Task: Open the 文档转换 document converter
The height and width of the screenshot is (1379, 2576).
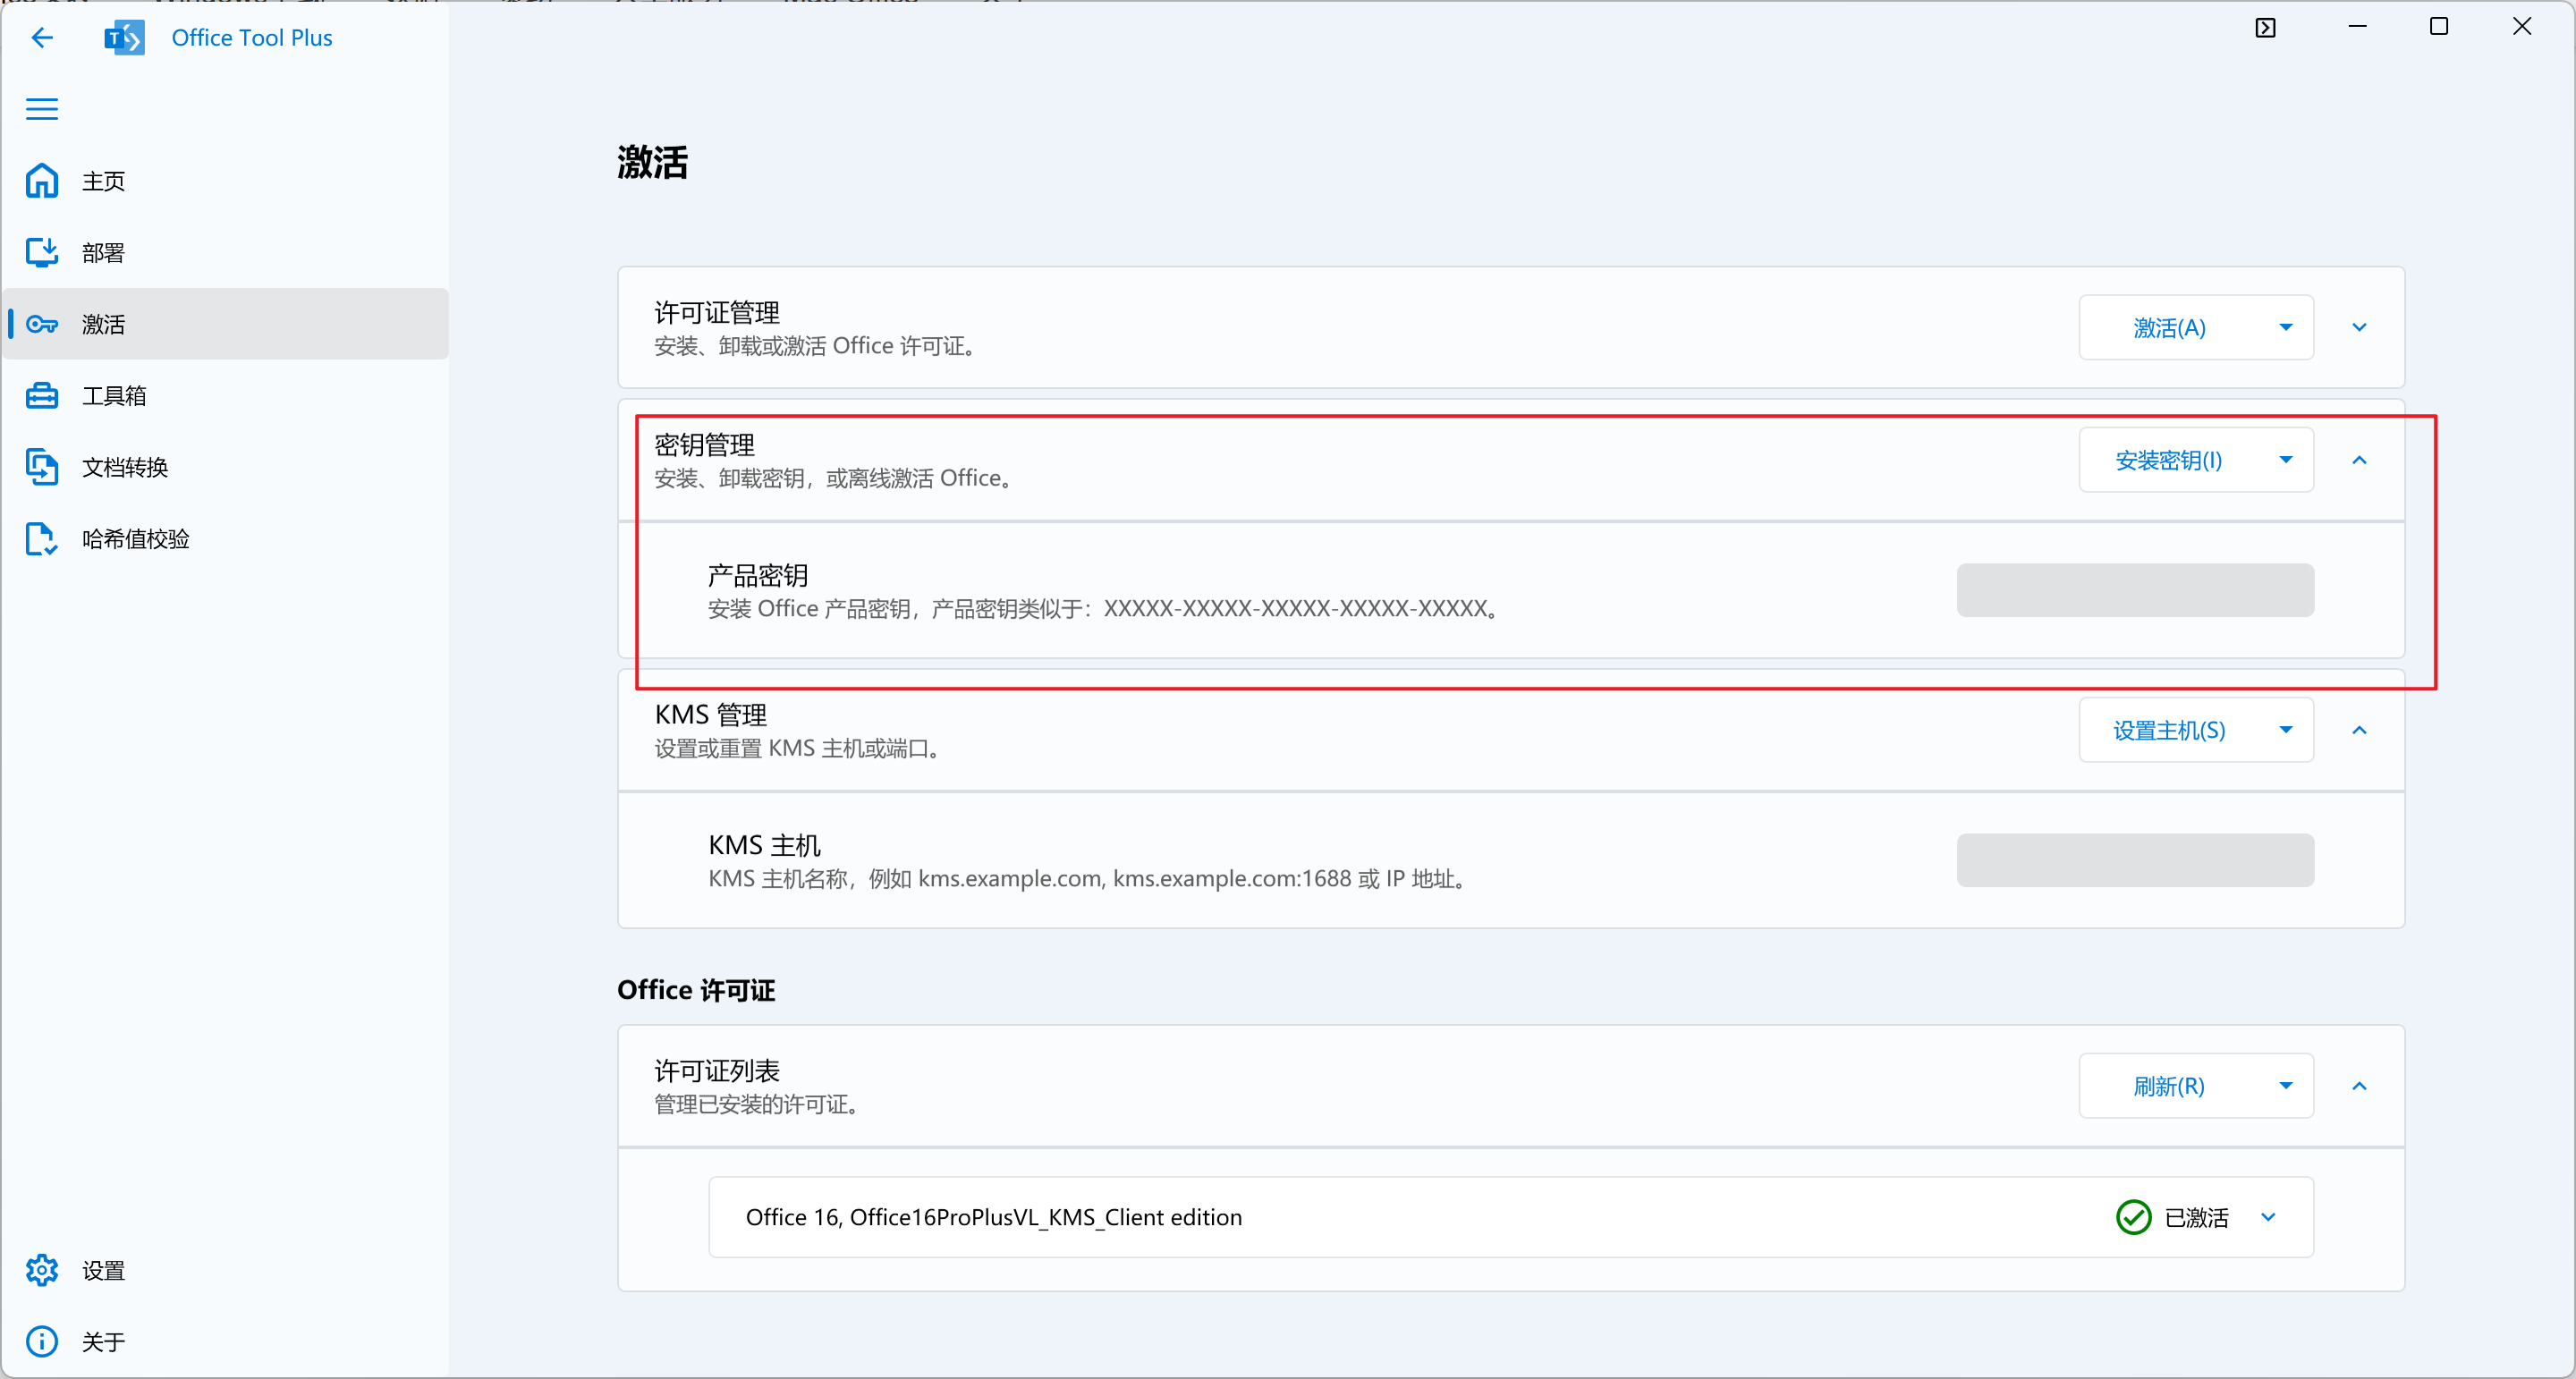Action: pos(124,467)
